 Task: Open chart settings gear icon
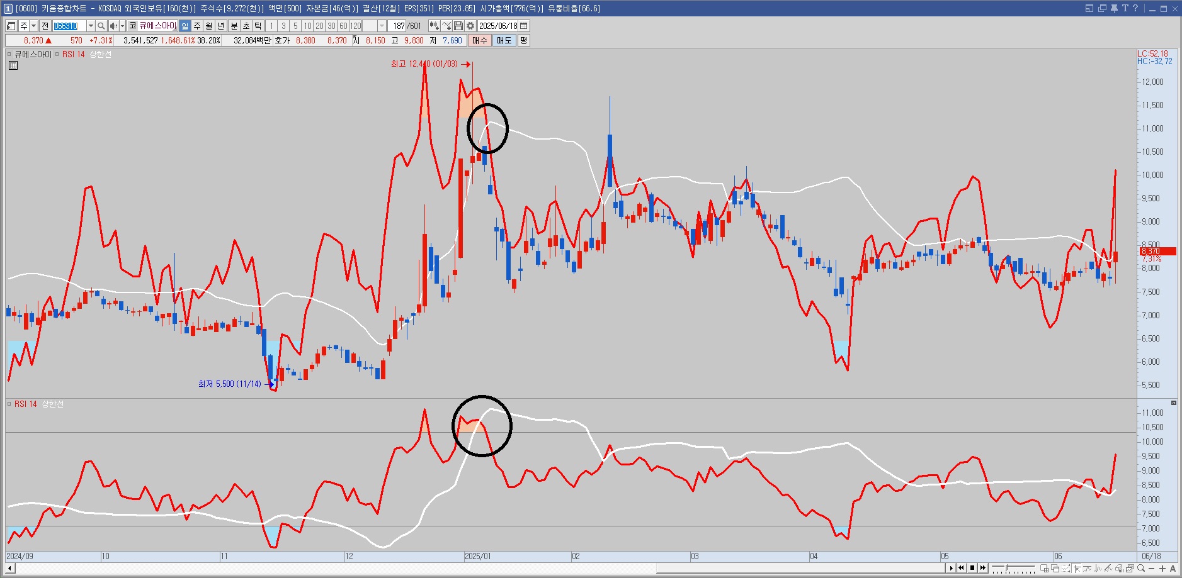[x=470, y=26]
